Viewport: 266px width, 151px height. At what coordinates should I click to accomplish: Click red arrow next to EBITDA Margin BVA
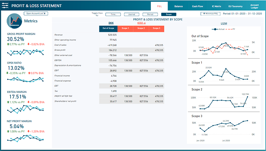[x=30, y=102]
